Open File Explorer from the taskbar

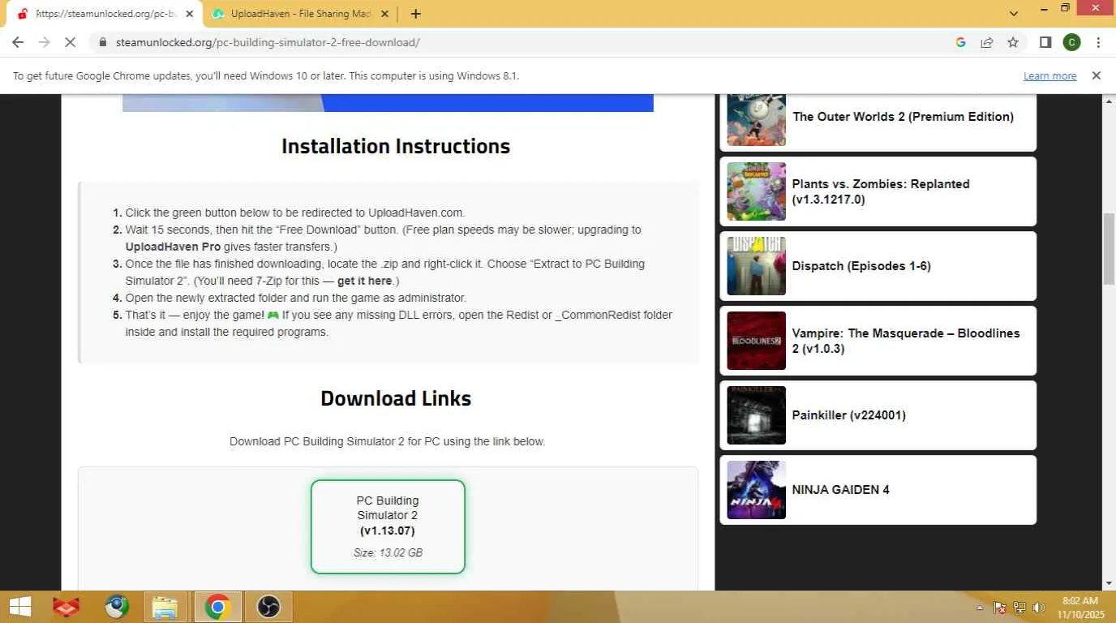165,607
